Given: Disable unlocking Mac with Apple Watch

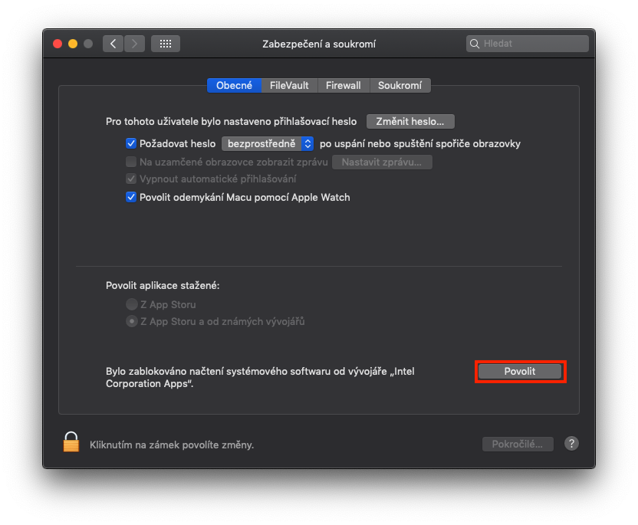Looking at the screenshot, I should pyautogui.click(x=131, y=197).
